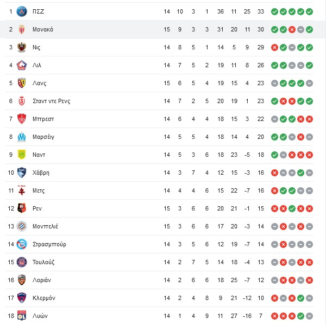Click the Σταντ ντε Ρενς team name
Screen dimensions: 326x325
click(x=52, y=101)
